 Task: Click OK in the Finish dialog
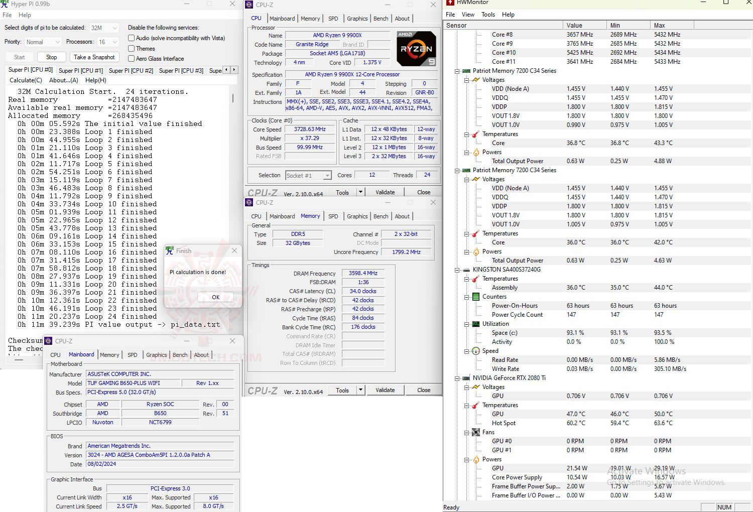click(215, 297)
